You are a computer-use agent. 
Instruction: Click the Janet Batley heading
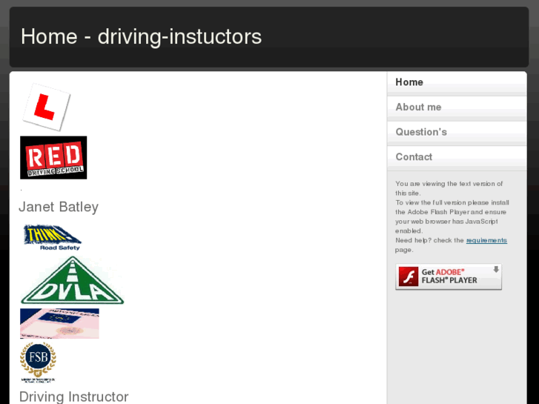pos(59,207)
